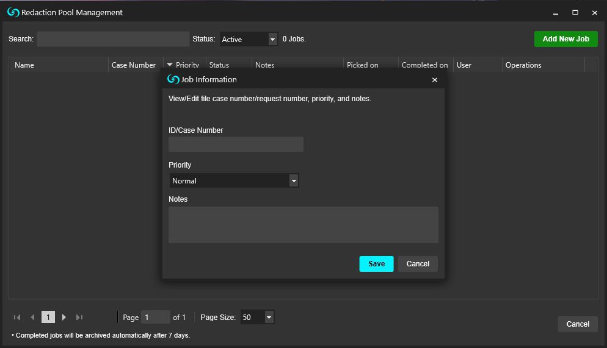607x348 pixels.
Task: Click the Page number input box
Action: 156,317
